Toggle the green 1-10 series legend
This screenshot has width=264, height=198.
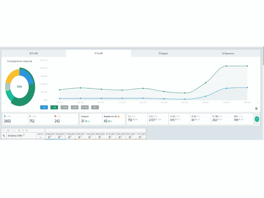(x=54, y=108)
